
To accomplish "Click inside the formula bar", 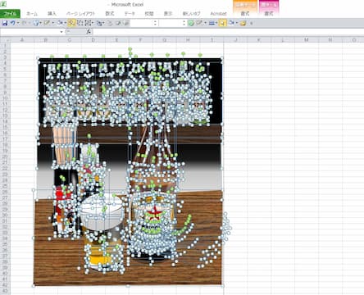I will tap(228, 32).
